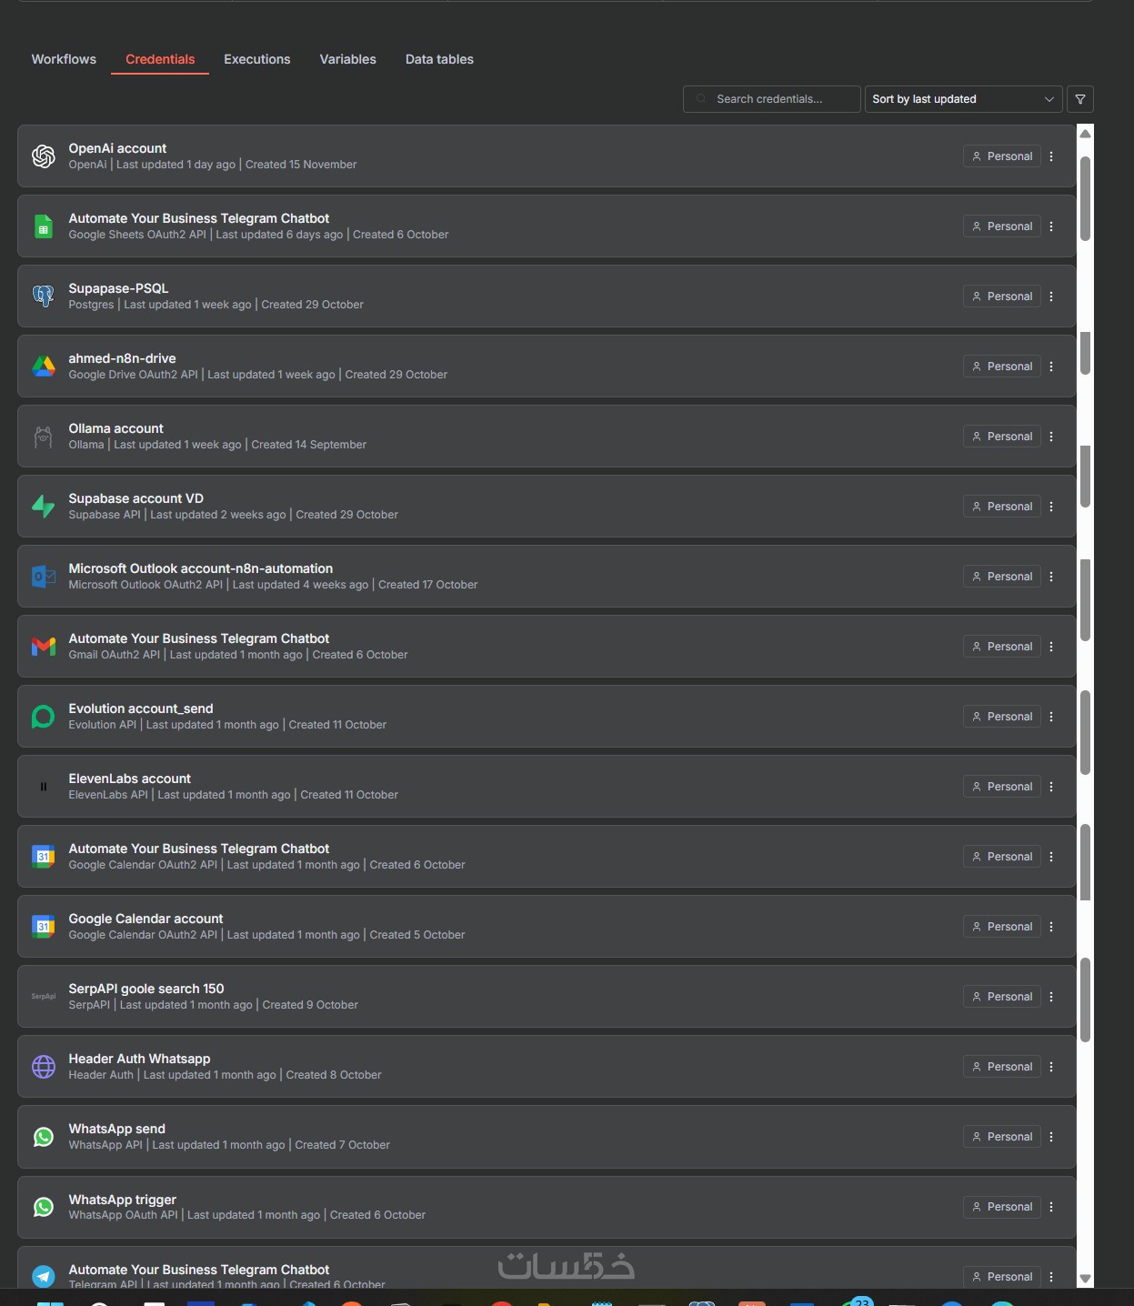This screenshot has width=1134, height=1306.
Task: Open the 'Google Calendar account' credential title
Action: (x=146, y=919)
